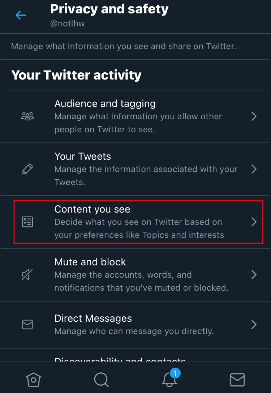Open Direct Messages settings label
Image resolution: width=271 pixels, height=393 pixels.
(x=93, y=318)
